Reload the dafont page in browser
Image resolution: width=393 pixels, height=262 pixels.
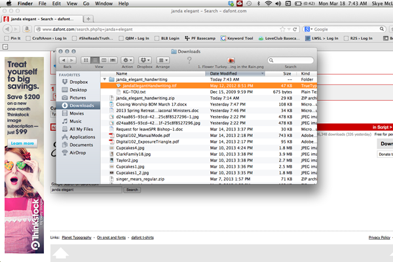point(295,29)
